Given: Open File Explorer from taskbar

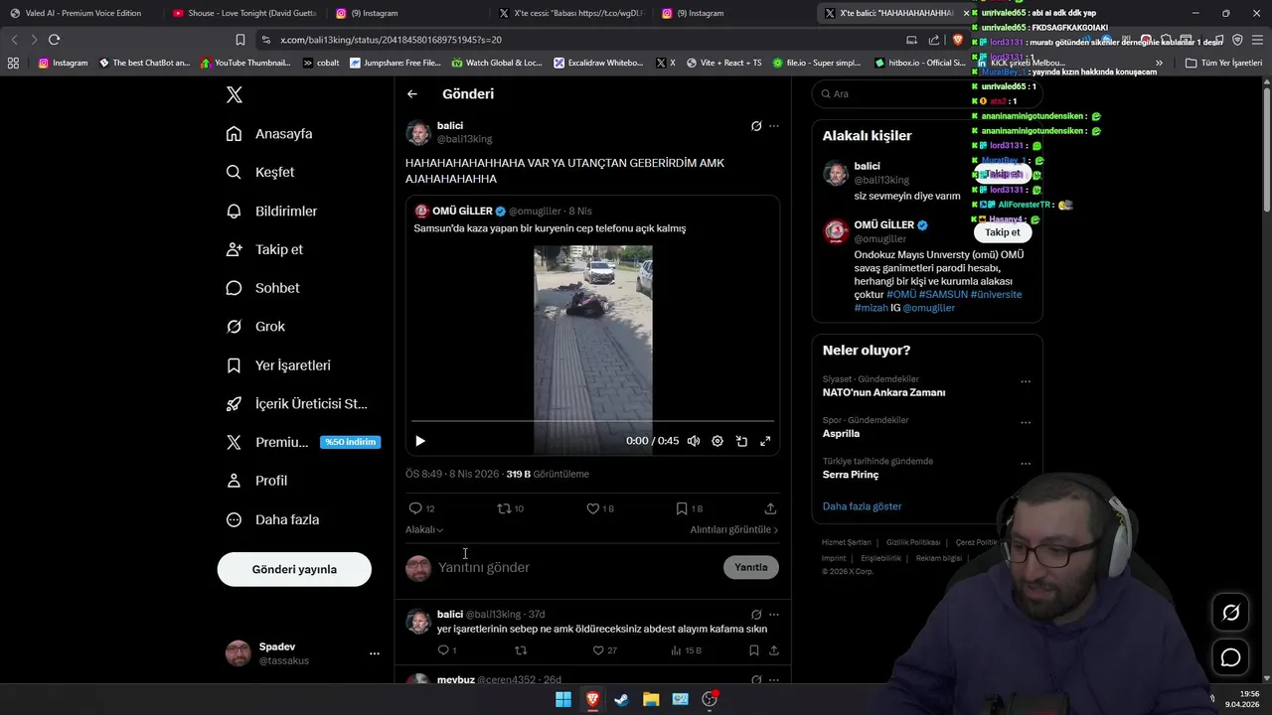Looking at the screenshot, I should point(651,699).
